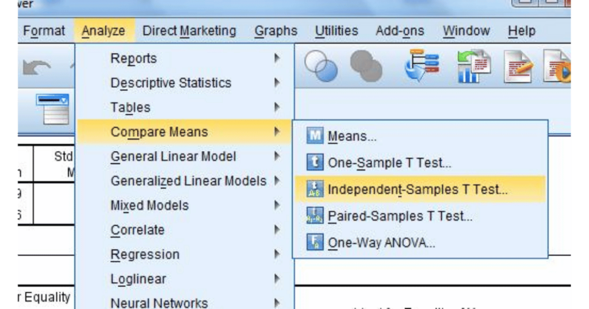
Task: Open the Direct Marketing menu
Action: [x=189, y=31]
